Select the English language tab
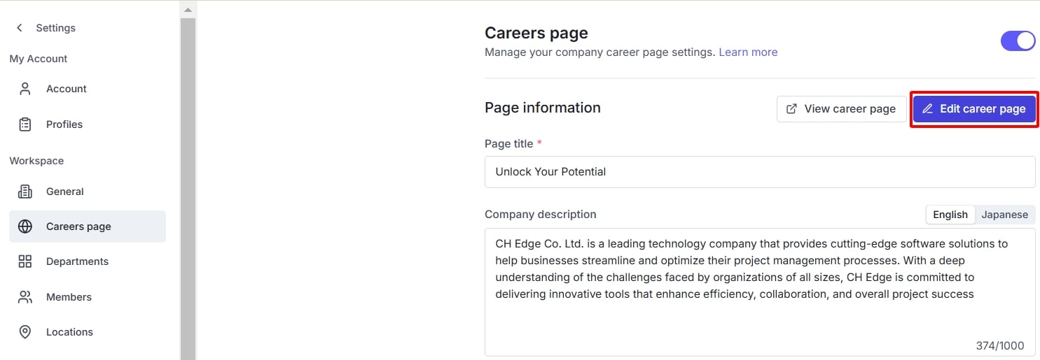Viewport: 1040px width, 360px height. [x=950, y=215]
